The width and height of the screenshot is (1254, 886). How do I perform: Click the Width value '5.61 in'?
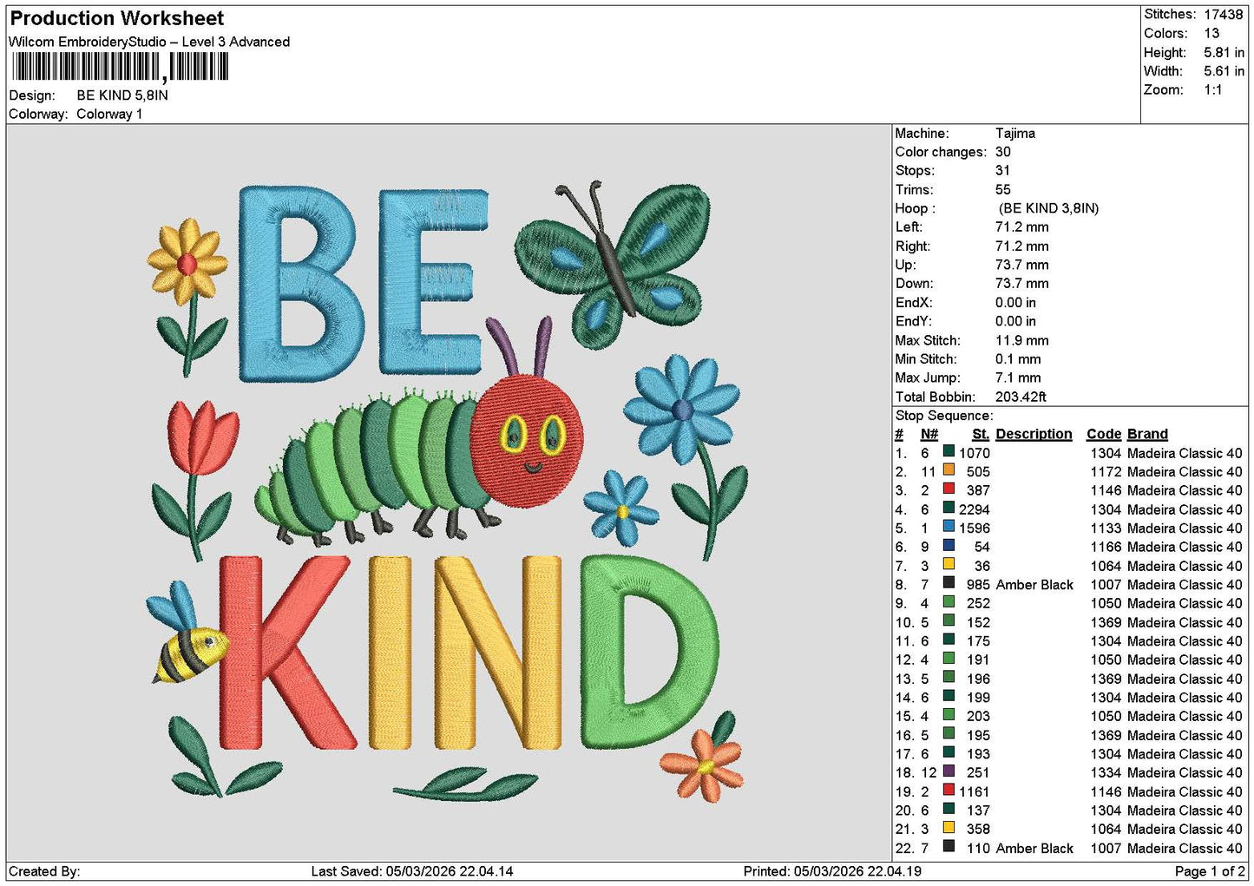pos(1224,71)
